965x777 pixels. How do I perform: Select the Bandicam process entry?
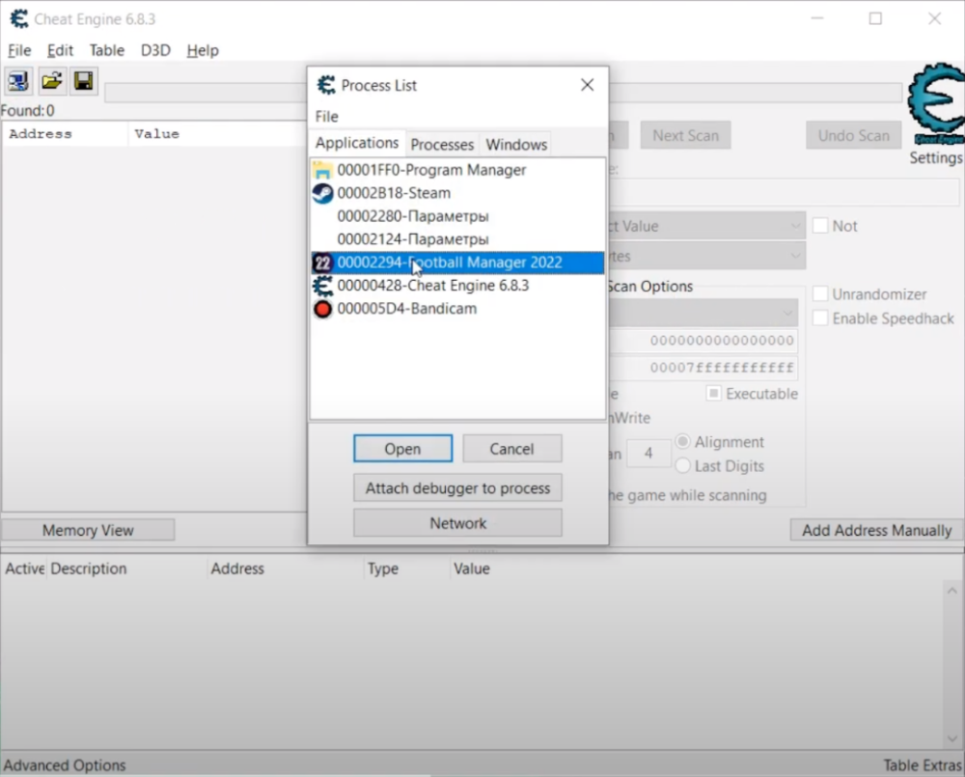tap(406, 309)
